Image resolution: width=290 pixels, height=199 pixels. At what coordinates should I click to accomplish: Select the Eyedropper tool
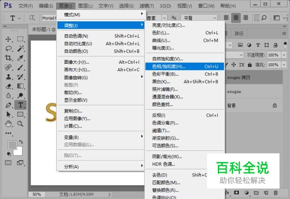click(21, 58)
